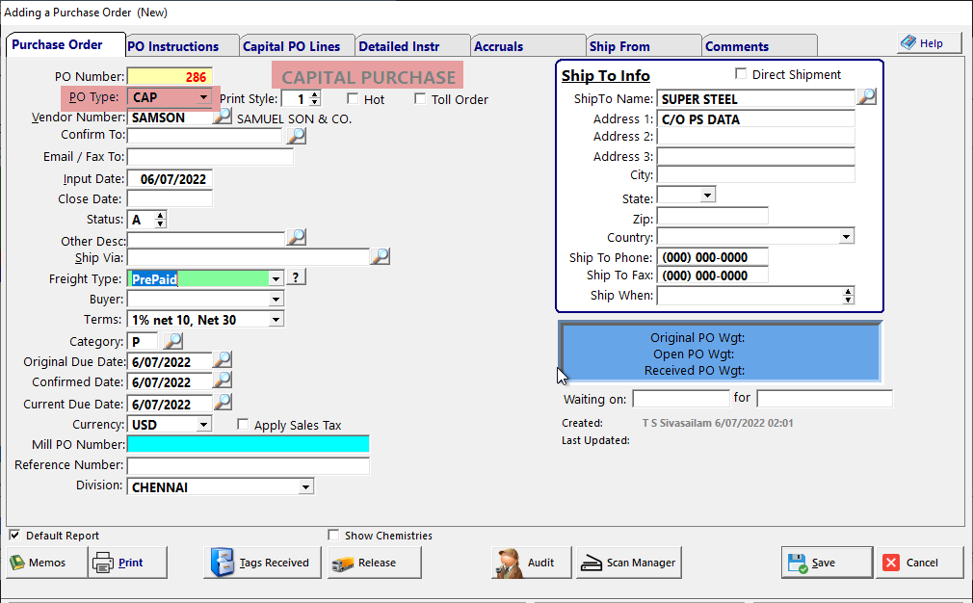Focus the Reference Number field
973x603 pixels.
tap(249, 465)
